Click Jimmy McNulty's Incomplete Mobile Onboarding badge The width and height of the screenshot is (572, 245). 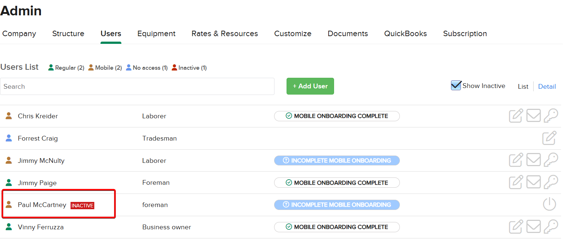coord(337,161)
